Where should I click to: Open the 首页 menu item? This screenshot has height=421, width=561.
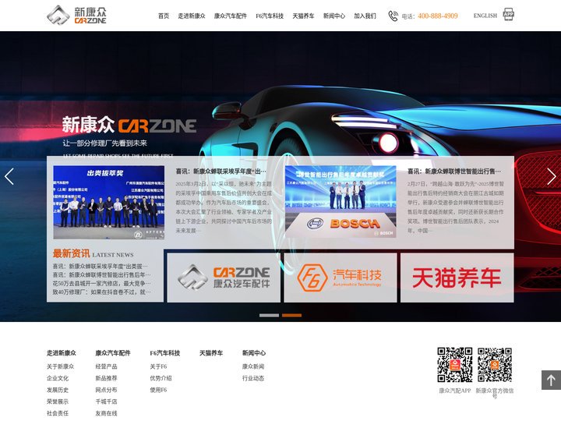tap(164, 16)
